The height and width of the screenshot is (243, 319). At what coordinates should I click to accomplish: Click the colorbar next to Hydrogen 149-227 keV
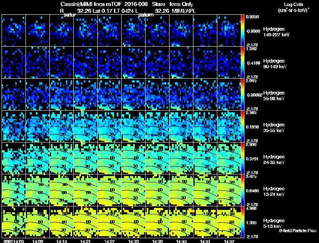click(242, 31)
